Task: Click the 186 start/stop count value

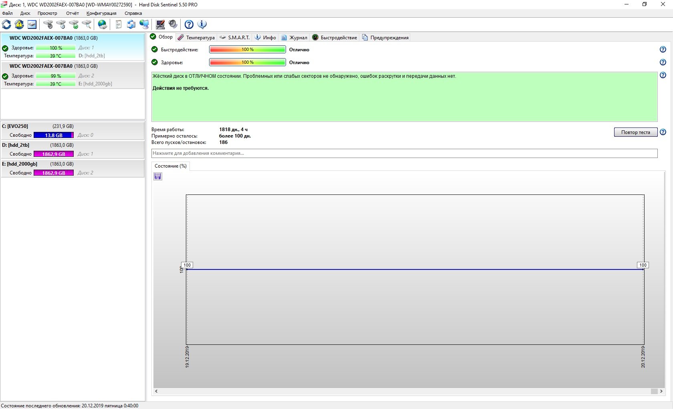Action: (x=223, y=142)
